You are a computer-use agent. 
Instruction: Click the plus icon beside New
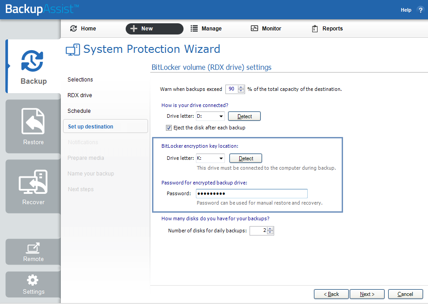133,28
